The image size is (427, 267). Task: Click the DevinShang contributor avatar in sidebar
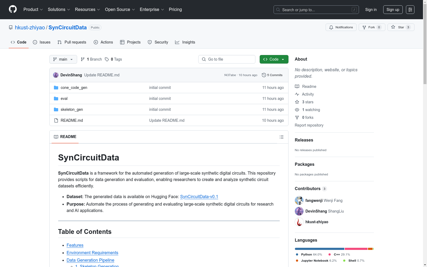[299, 211]
